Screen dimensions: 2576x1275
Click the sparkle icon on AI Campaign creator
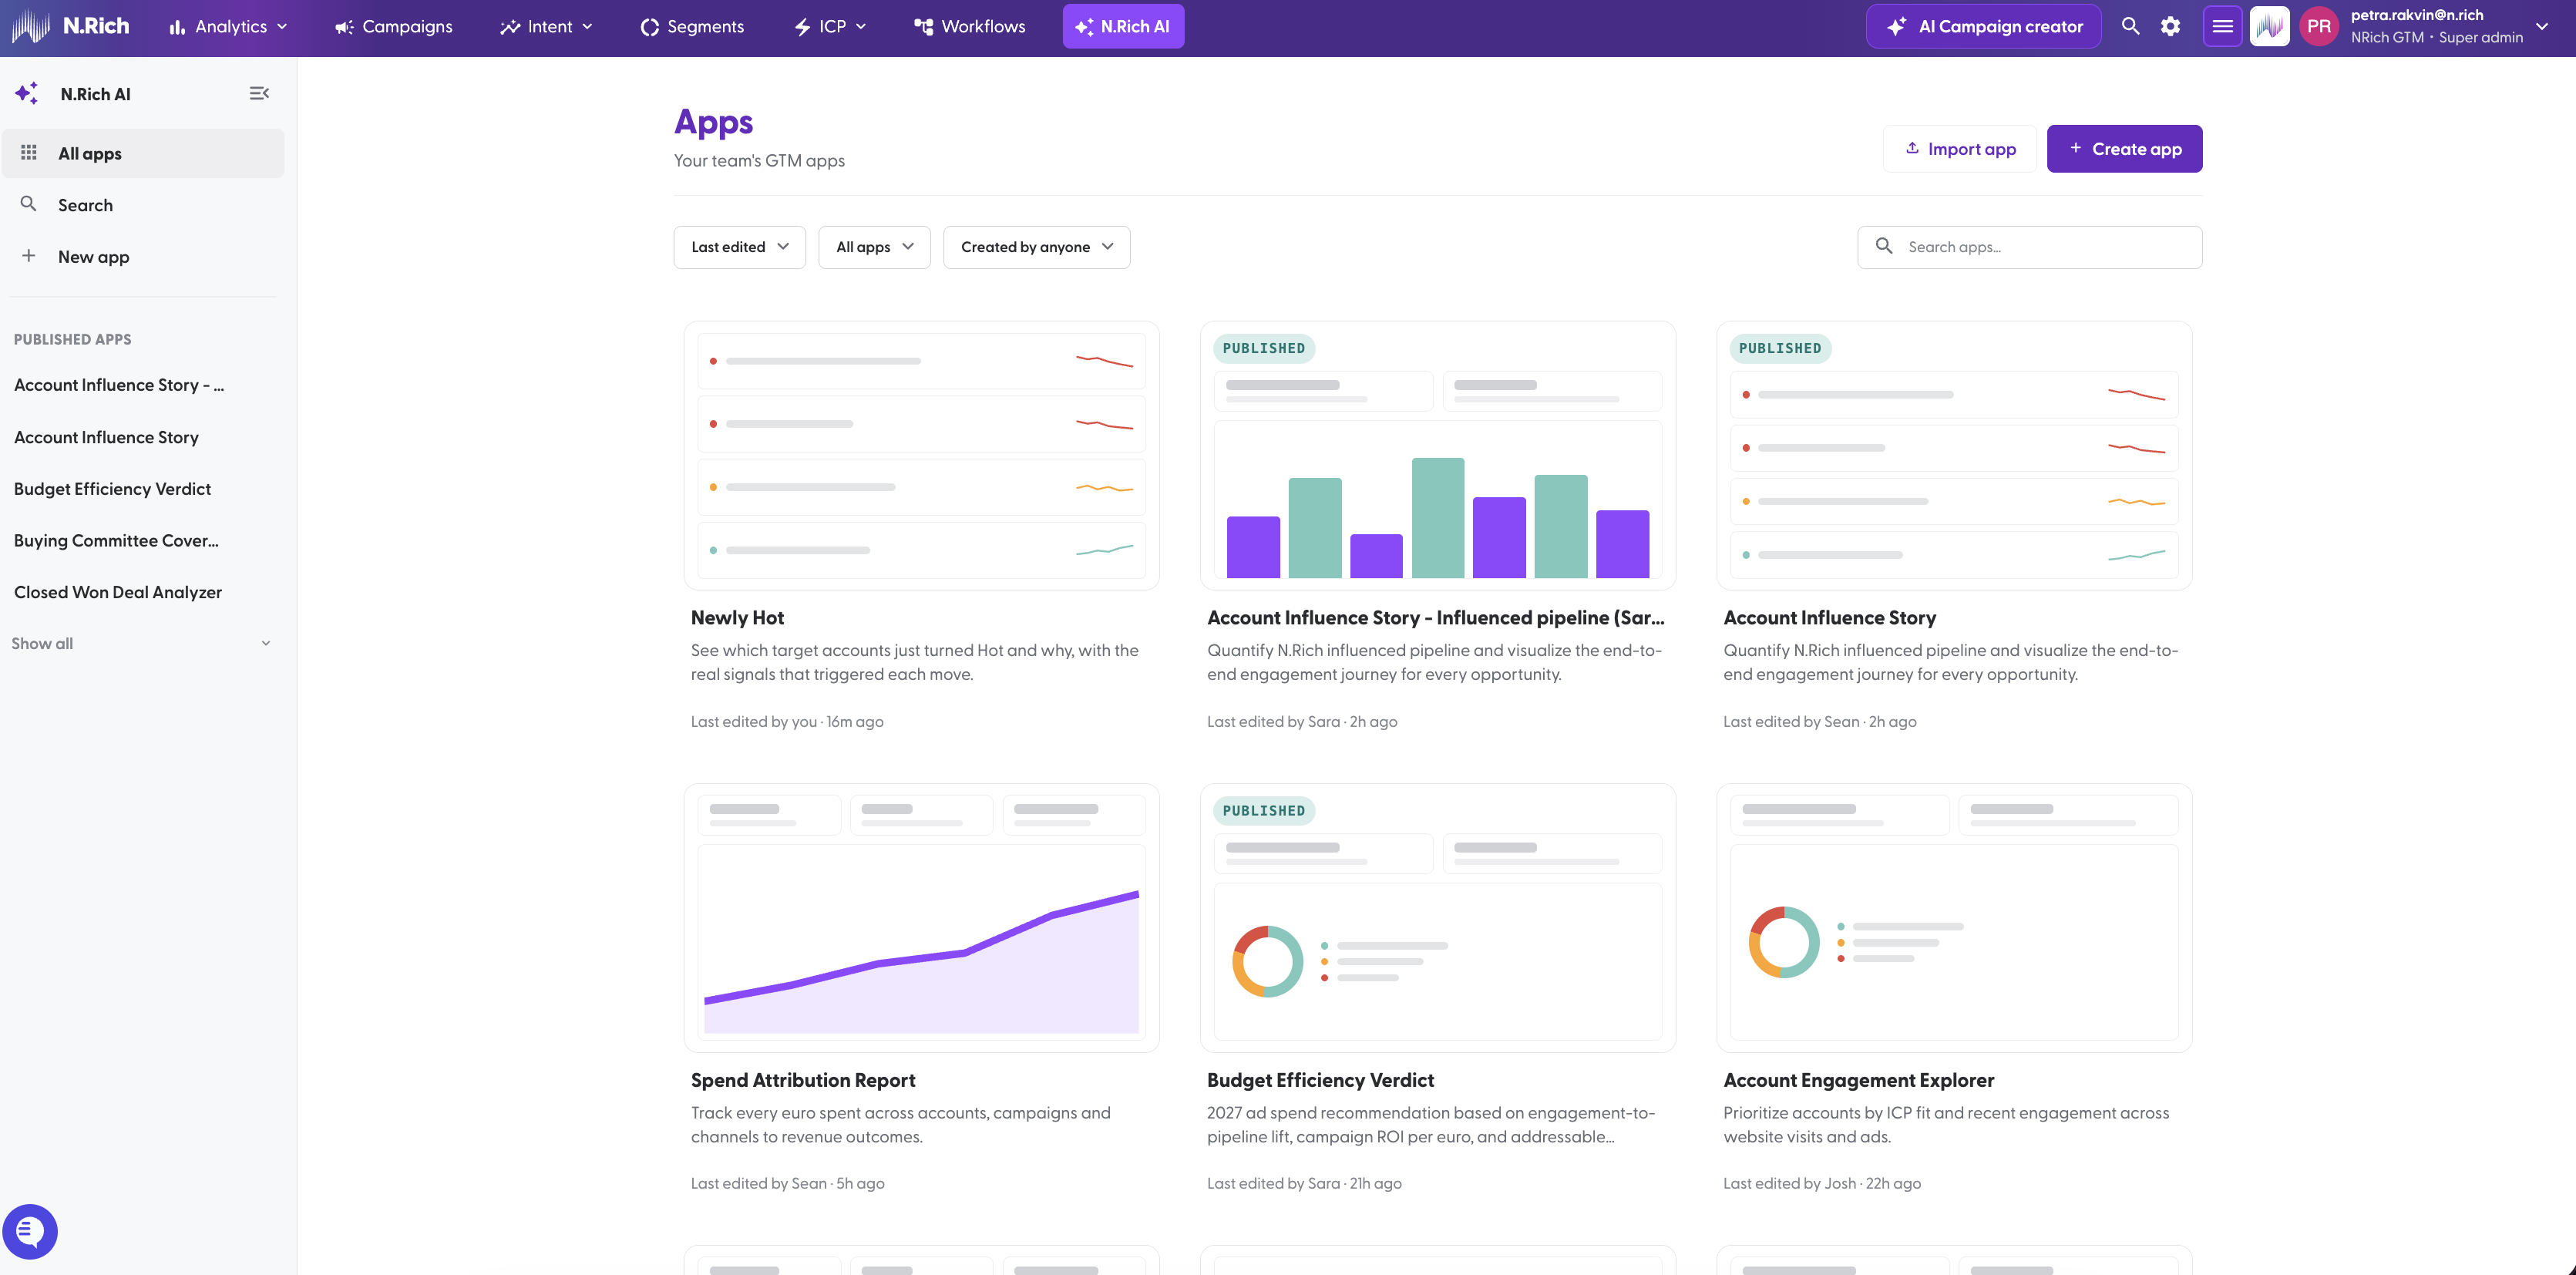1896,26
